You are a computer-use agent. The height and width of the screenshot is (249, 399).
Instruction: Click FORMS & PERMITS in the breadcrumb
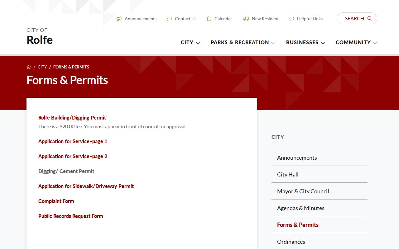[71, 67]
